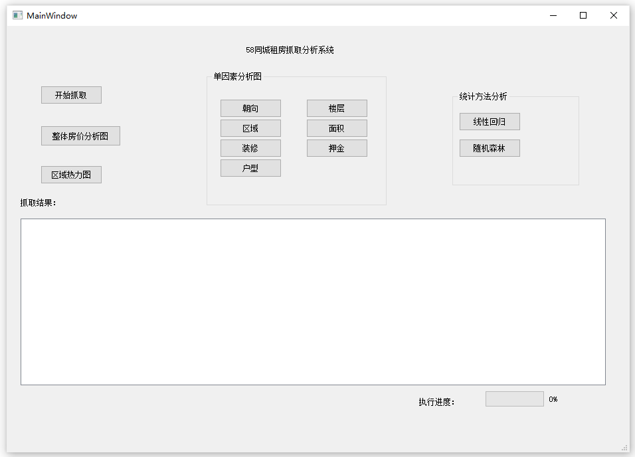Show the 区域热力图 heatmap
This screenshot has height=457, width=635.
(71, 175)
